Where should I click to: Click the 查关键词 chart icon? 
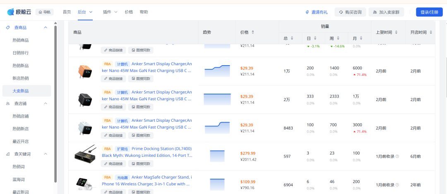[8, 154]
